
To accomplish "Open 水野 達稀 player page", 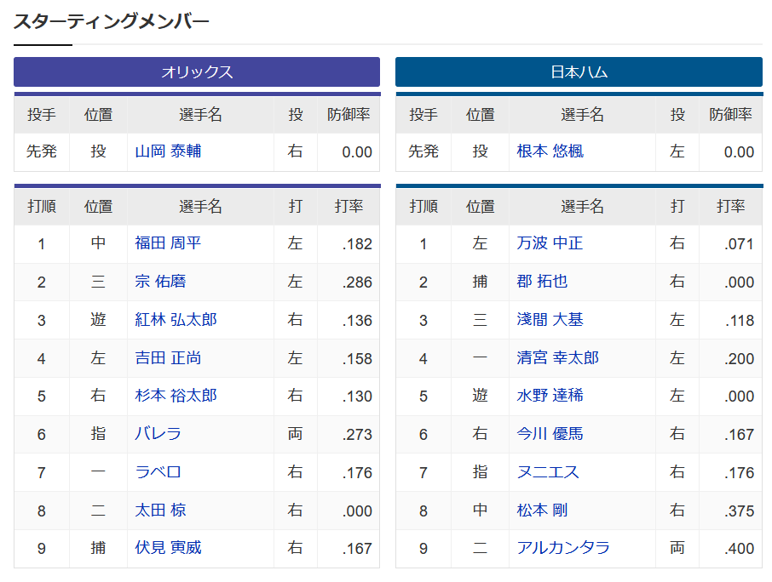I will point(550,396).
